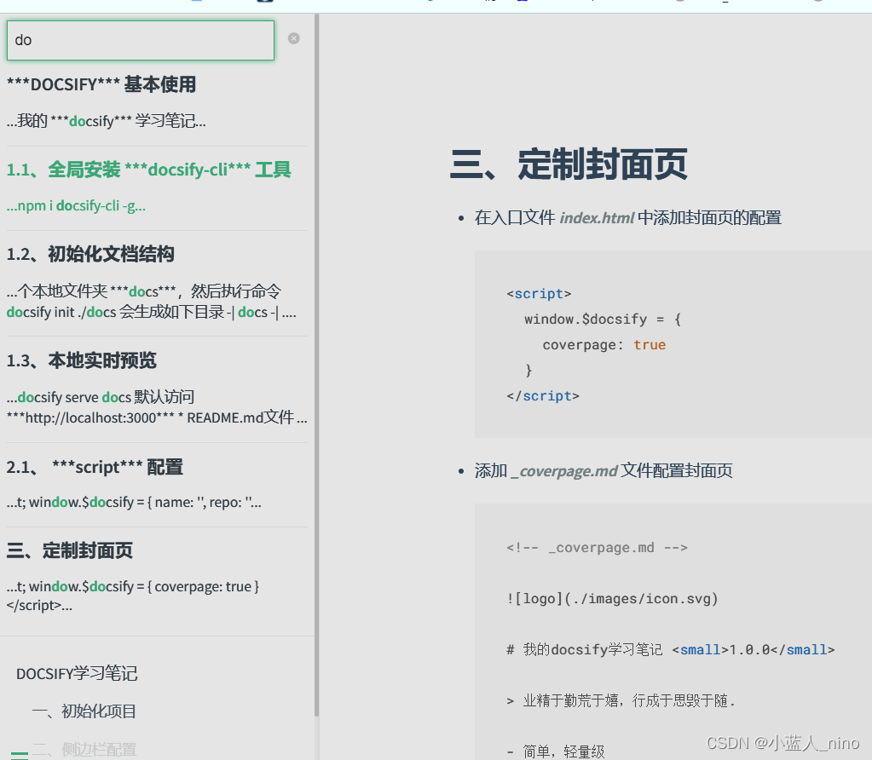This screenshot has height=760, width=872.
Task: Clear the search box with the x icon
Action: pos(293,37)
